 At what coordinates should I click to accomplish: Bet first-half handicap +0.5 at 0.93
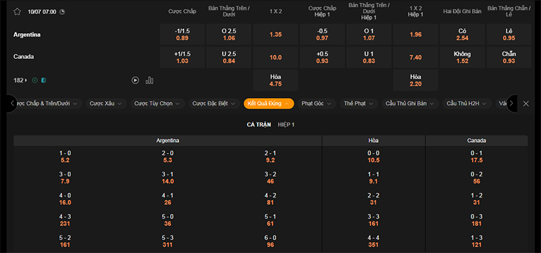(x=323, y=57)
